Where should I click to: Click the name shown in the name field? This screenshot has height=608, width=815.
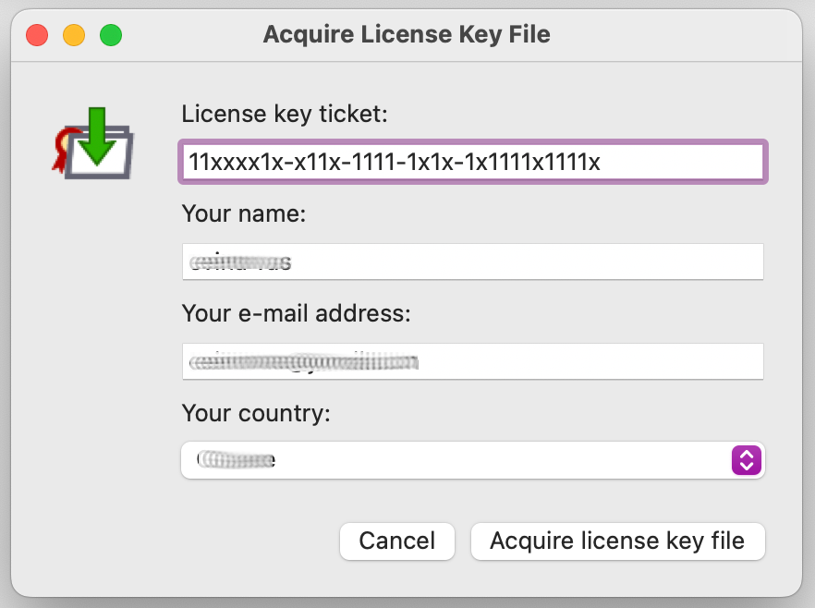[242, 261]
